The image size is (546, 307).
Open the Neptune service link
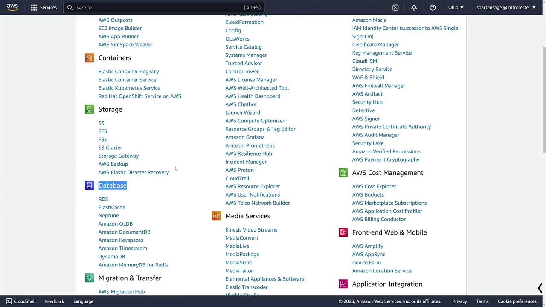pyautogui.click(x=109, y=216)
